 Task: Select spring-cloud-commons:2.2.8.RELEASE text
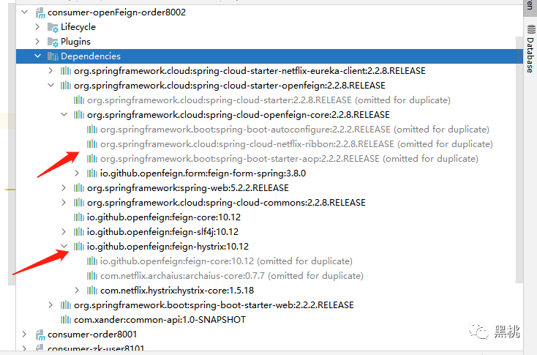(226, 203)
